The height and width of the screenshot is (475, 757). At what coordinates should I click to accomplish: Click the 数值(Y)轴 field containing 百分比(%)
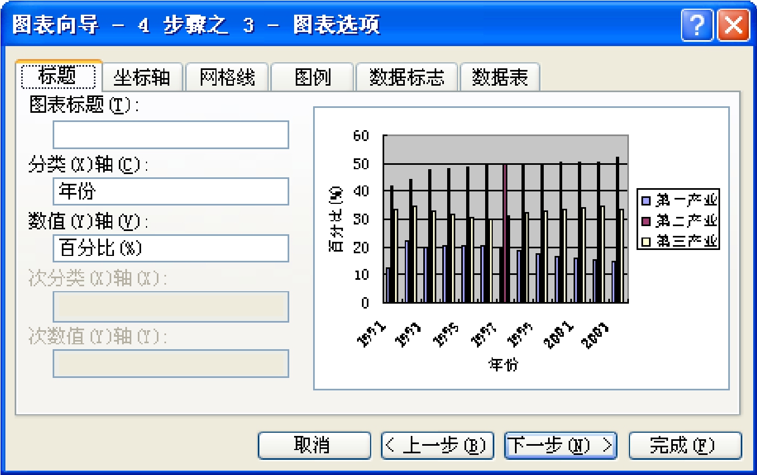tap(171, 248)
